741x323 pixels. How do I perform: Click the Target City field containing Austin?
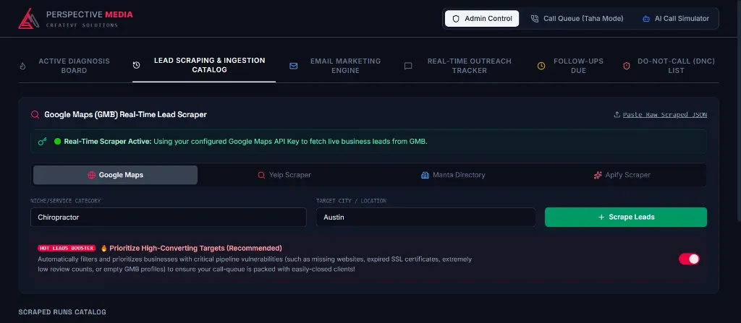tap(425, 218)
